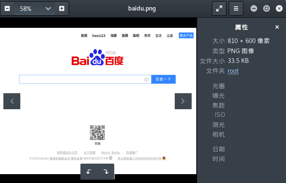Click the About Baidu footer link
286x183 pixels.
110,153
